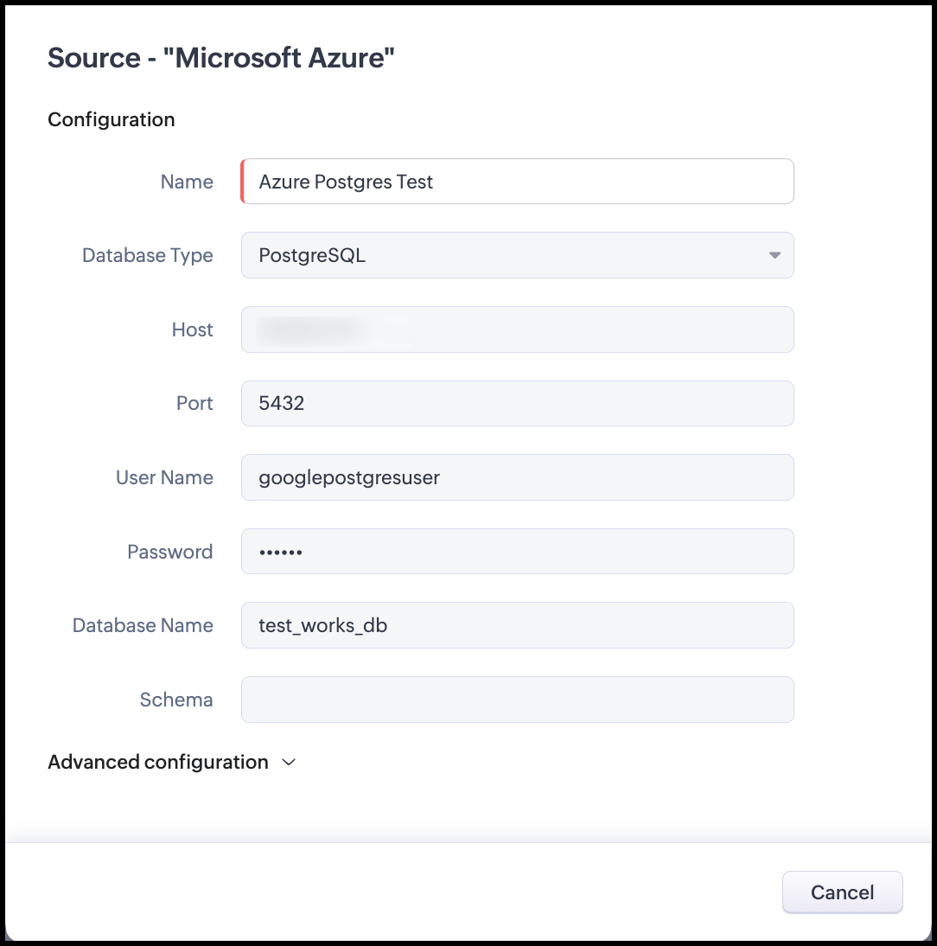Screen dimensions: 937x946
Task: Click the chevron beside Advanced configuration
Action: click(x=289, y=763)
